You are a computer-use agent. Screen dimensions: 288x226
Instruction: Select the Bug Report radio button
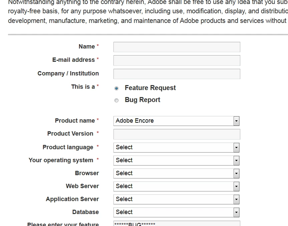(x=116, y=100)
